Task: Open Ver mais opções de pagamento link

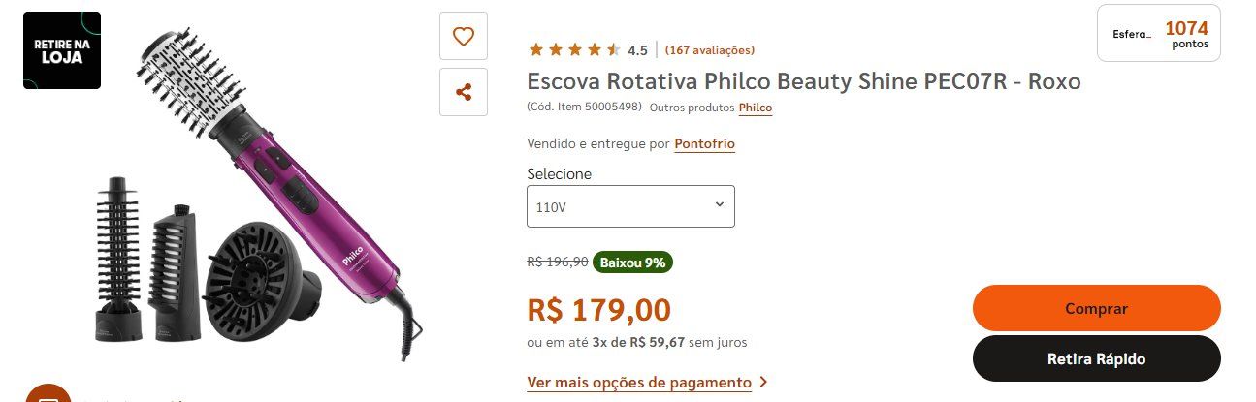Action: (639, 382)
